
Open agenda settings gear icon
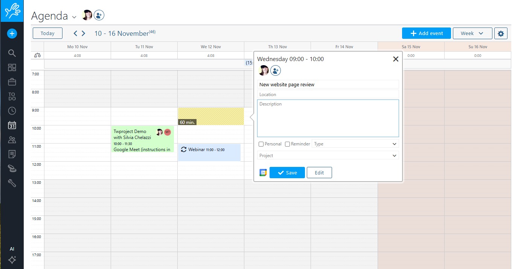point(500,34)
